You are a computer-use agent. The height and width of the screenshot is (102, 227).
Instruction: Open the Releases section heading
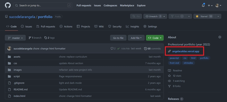(x=176, y=99)
